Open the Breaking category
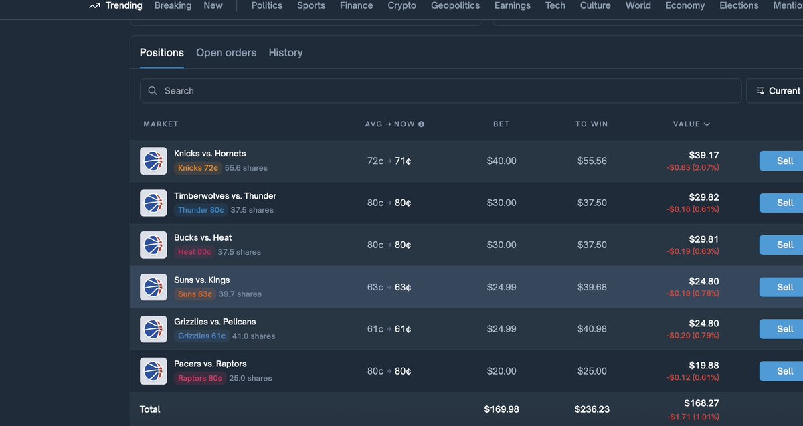This screenshot has width=803, height=426. (x=173, y=5)
